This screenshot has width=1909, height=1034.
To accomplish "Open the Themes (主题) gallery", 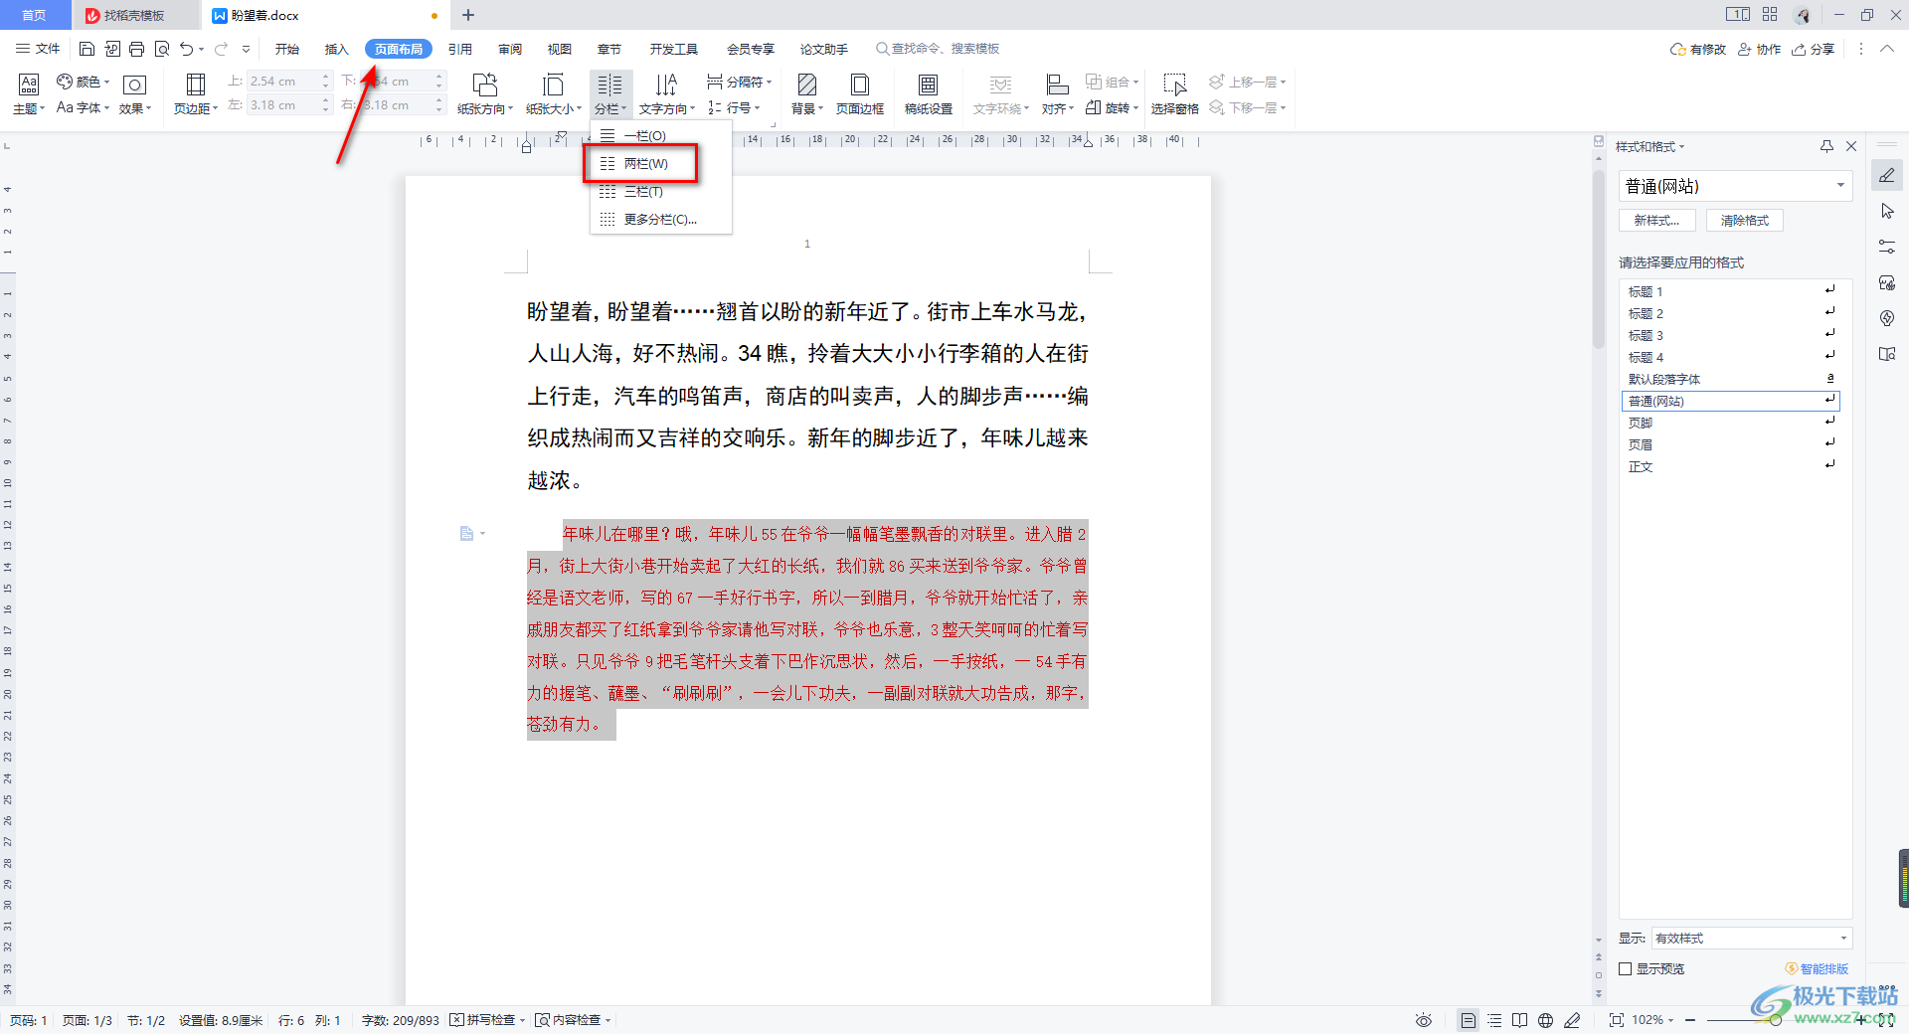I will [x=29, y=94].
